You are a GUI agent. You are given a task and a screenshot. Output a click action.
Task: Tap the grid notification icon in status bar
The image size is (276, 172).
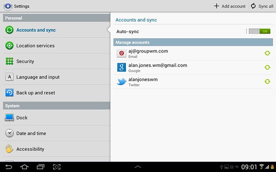(232, 167)
